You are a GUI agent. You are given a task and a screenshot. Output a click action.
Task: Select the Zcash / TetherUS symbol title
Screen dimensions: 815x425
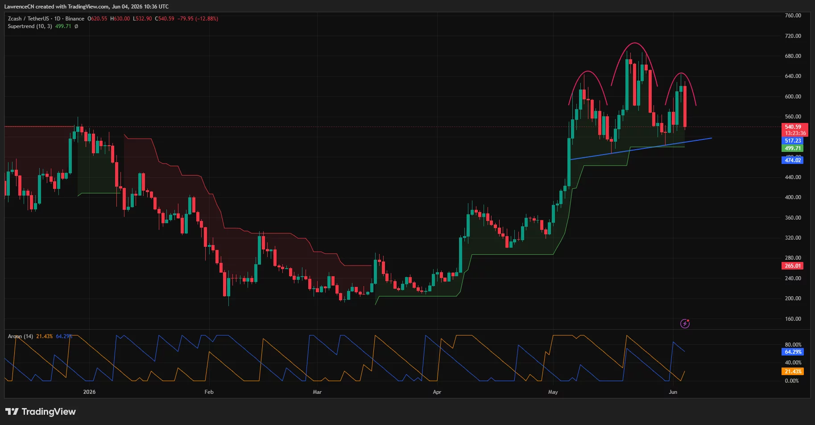tap(29, 19)
